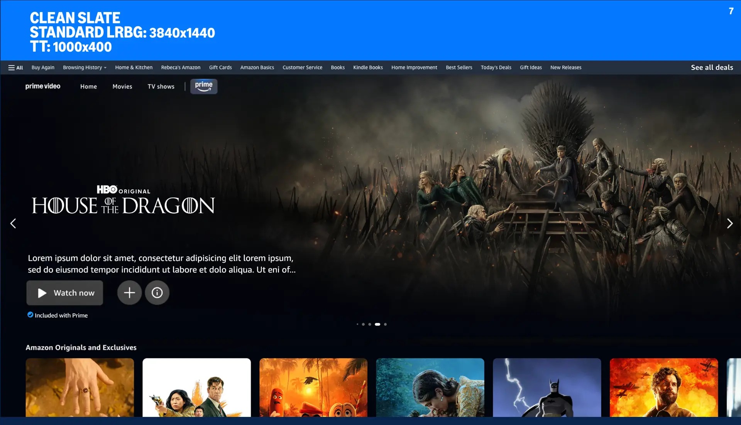Screen dimensions: 741x425
Task: Switch to TV shows tab
Action: pyautogui.click(x=161, y=87)
